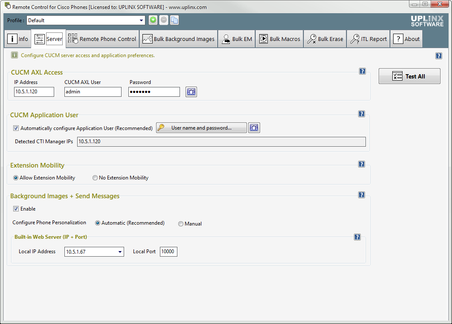The image size is (452, 324).
Task: Click the 'Extension Mobility' section heading
Action: point(37,165)
